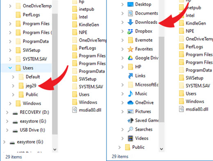
Task: Expand the Public chevron in right tree
Action: tap(120, 147)
